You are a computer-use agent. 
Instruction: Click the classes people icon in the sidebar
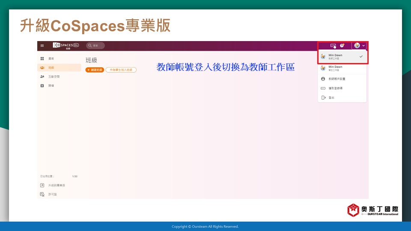[x=42, y=68]
